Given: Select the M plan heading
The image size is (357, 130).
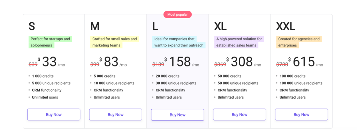Looking at the screenshot, I should tap(95, 27).
